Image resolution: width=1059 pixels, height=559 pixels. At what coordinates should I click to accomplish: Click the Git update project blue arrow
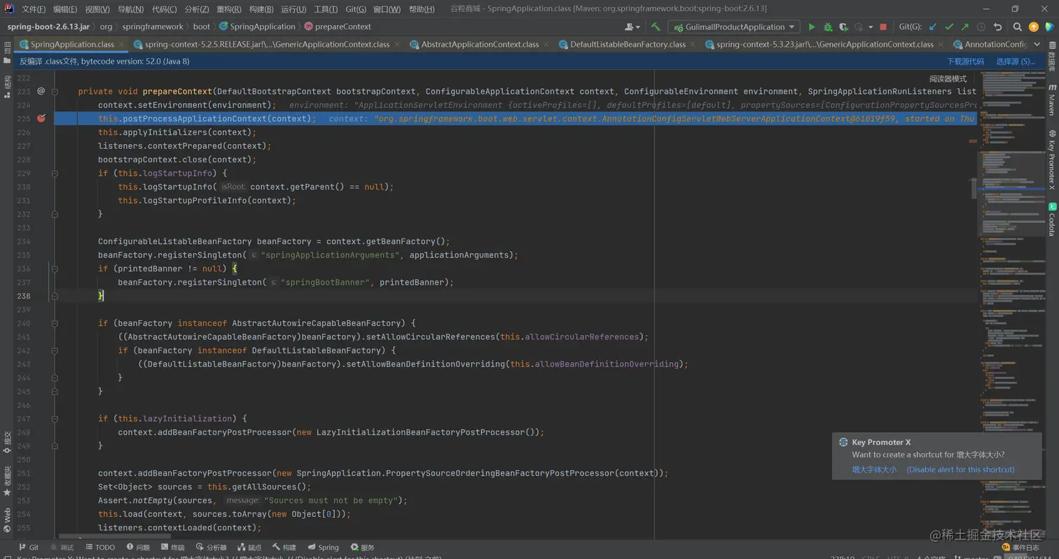click(932, 27)
